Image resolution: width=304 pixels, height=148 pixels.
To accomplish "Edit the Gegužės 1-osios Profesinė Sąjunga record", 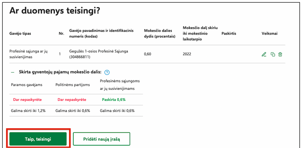I will click(x=264, y=55).
